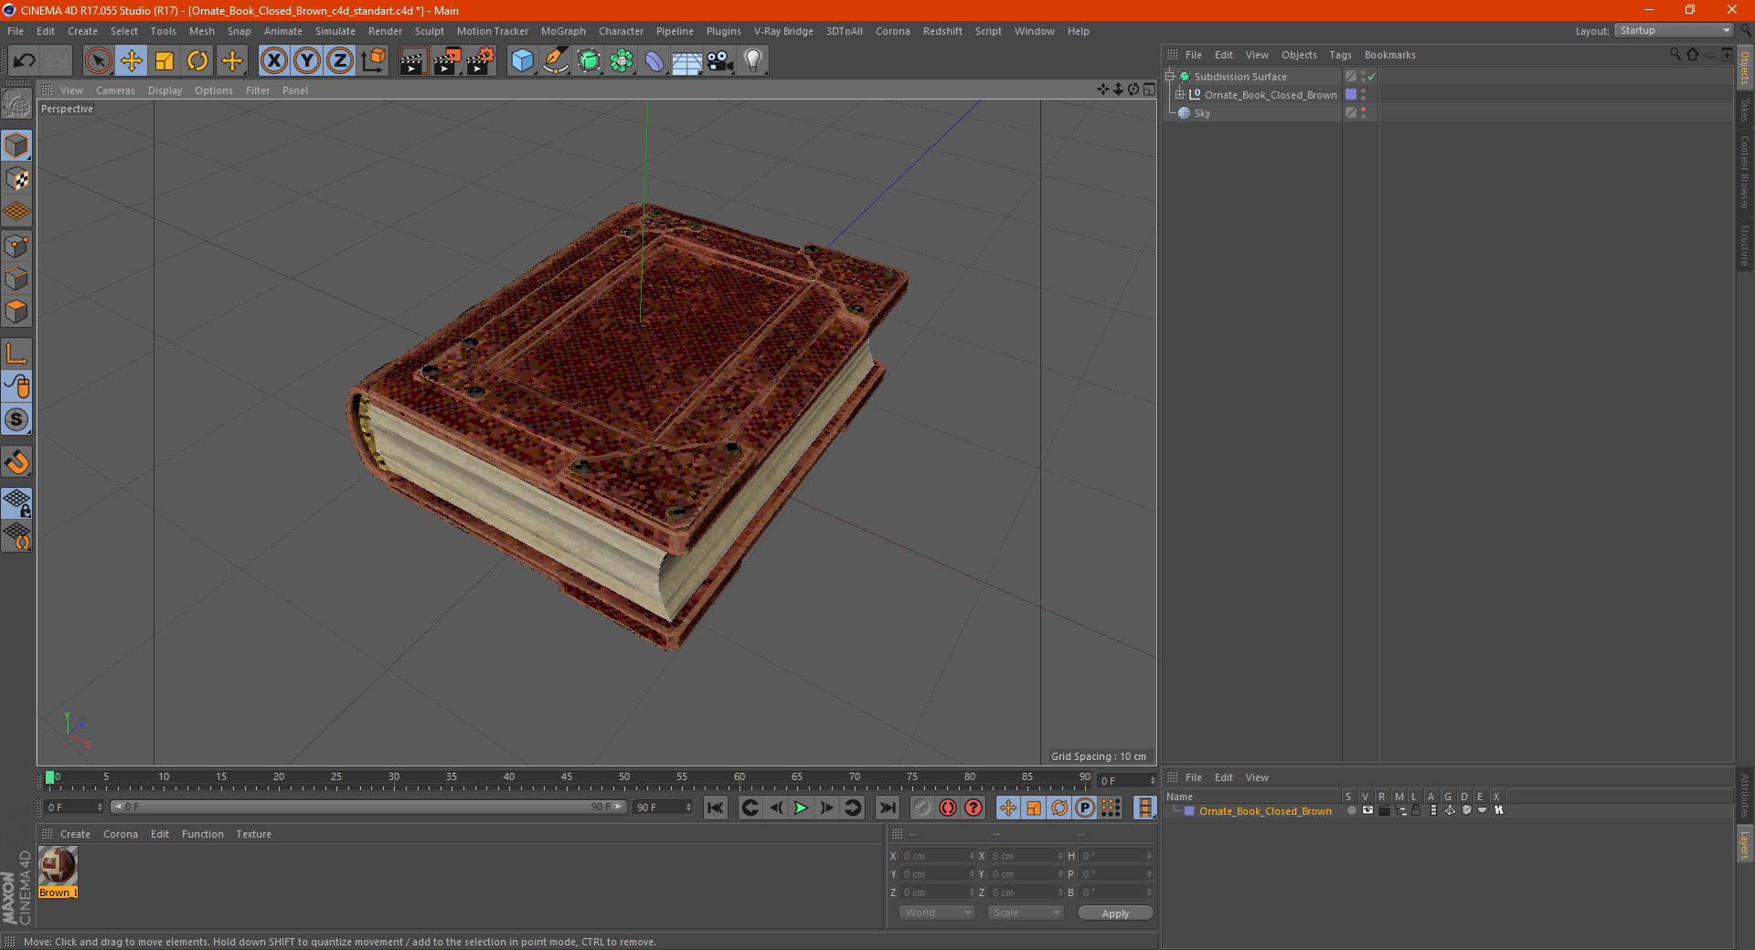The image size is (1755, 950).
Task: Open the Layout Startup dropdown
Action: coord(1674,30)
